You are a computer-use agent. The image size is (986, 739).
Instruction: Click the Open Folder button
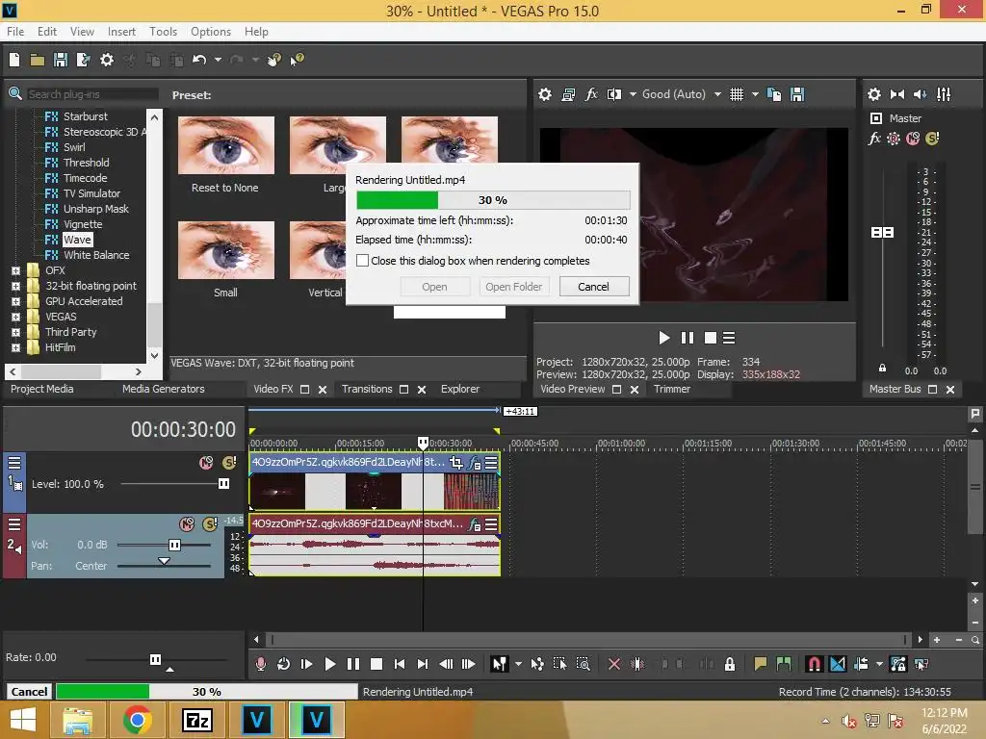pos(513,287)
